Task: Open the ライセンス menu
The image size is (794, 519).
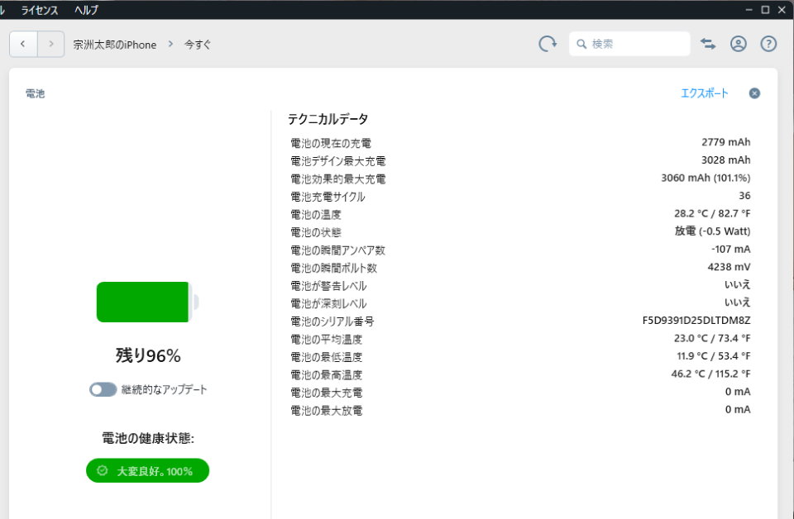Action: [40, 10]
